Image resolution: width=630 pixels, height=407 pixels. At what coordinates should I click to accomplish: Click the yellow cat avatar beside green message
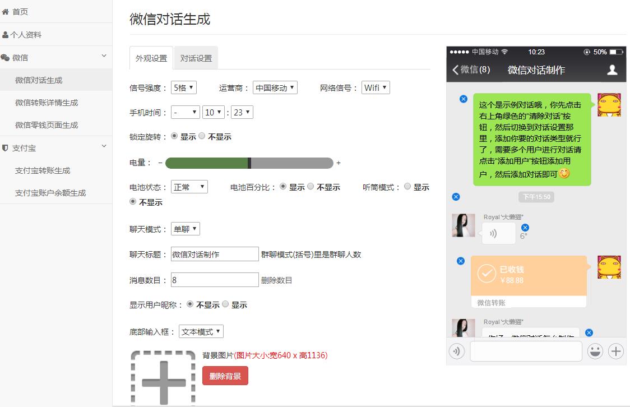tap(609, 105)
